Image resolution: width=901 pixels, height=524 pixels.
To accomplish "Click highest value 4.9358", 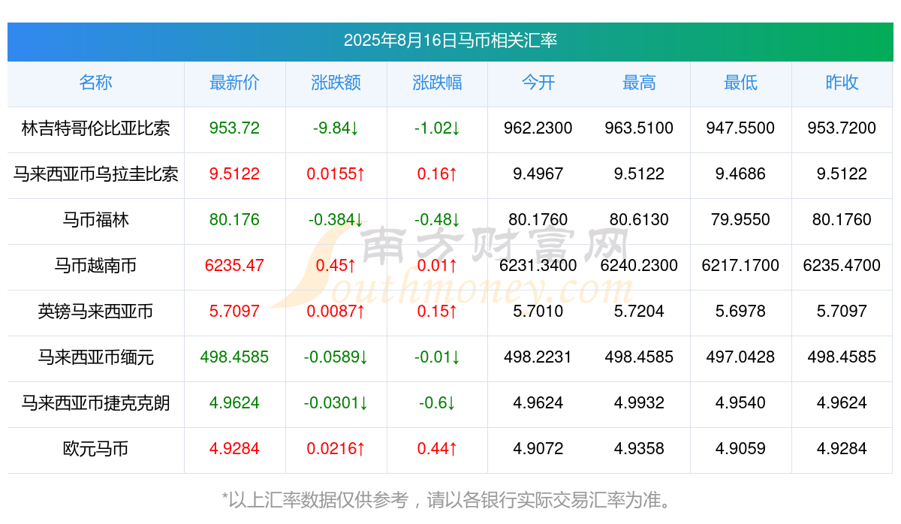I will 640,449.
